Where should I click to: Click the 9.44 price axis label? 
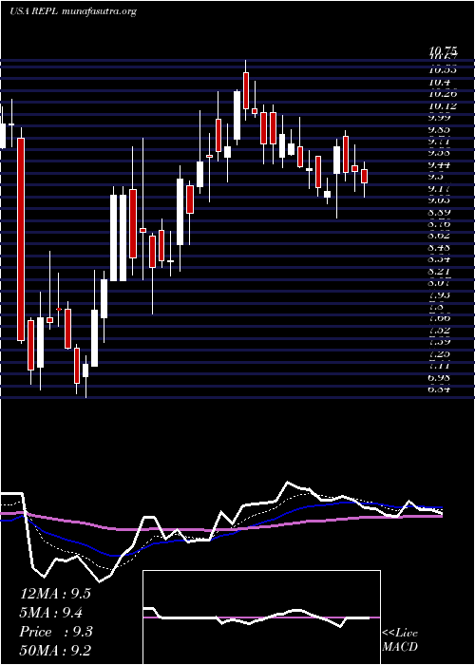click(x=441, y=164)
